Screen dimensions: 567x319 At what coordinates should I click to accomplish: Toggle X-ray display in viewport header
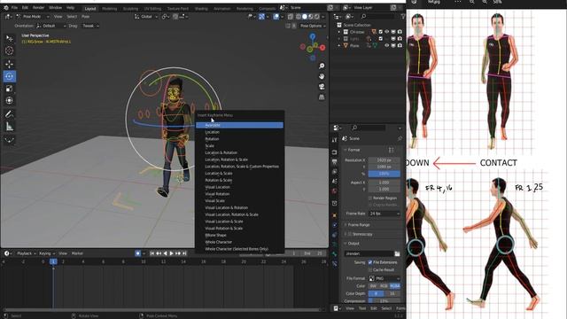[291, 17]
